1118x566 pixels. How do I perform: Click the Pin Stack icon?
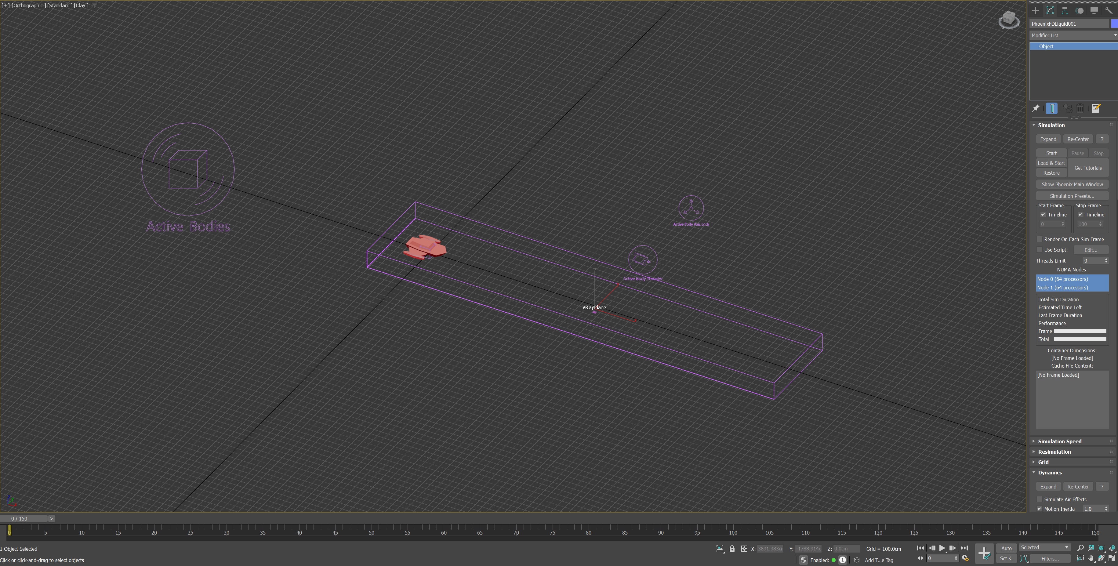(x=1036, y=108)
